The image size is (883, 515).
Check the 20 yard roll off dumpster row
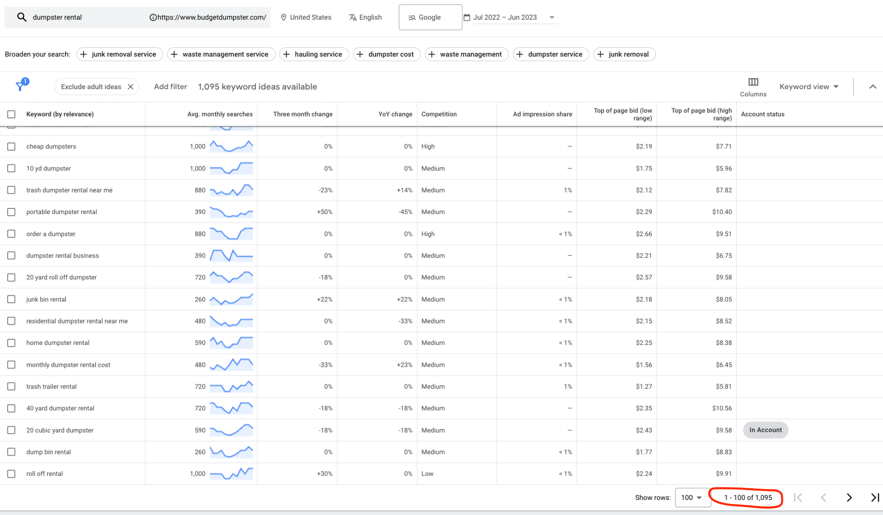click(x=11, y=277)
